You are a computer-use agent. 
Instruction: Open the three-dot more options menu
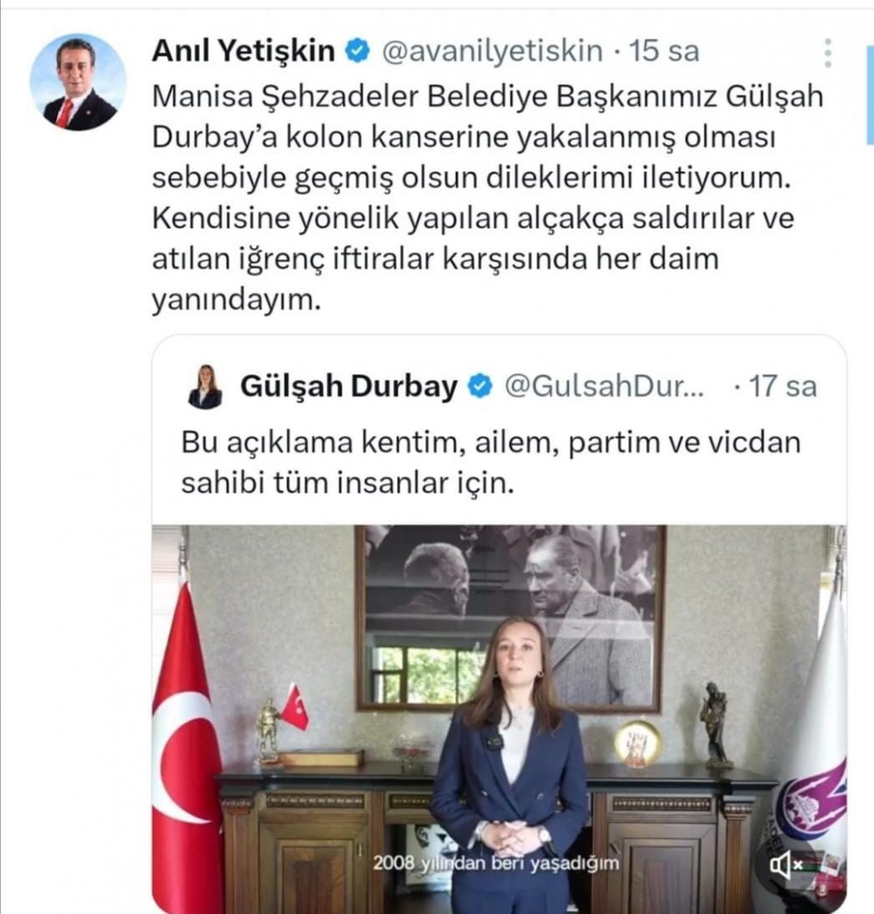point(828,53)
